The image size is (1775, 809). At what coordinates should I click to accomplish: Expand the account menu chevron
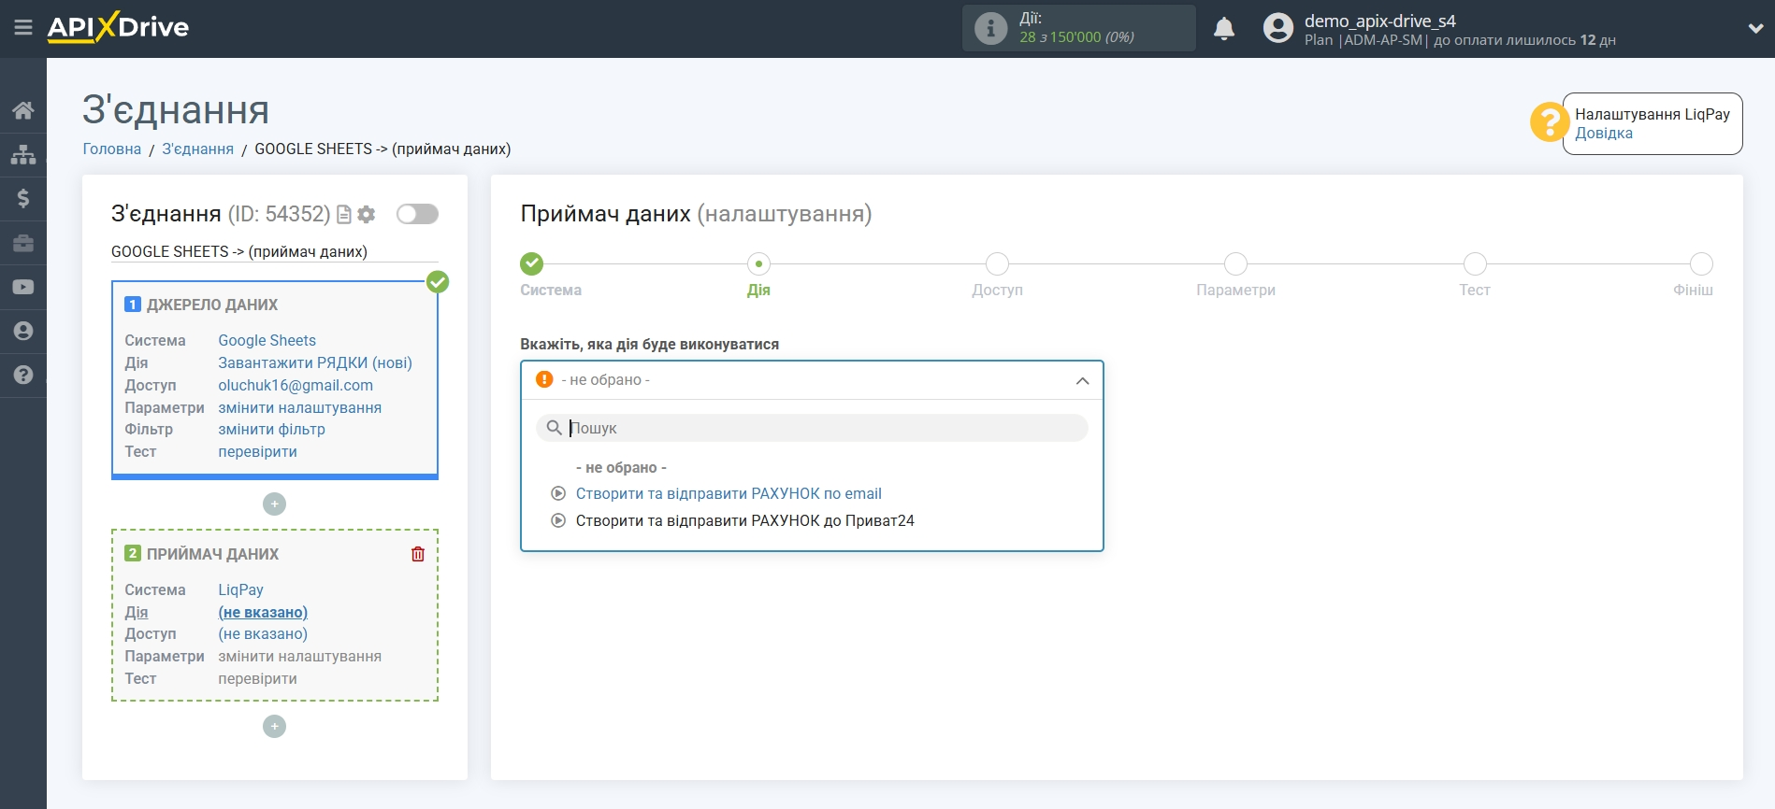pyautogui.click(x=1755, y=29)
